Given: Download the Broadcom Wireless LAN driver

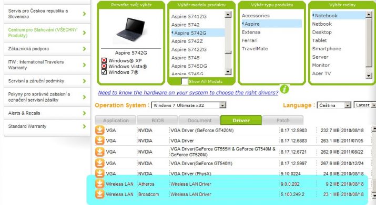Looking at the screenshot, I should (x=100, y=194).
